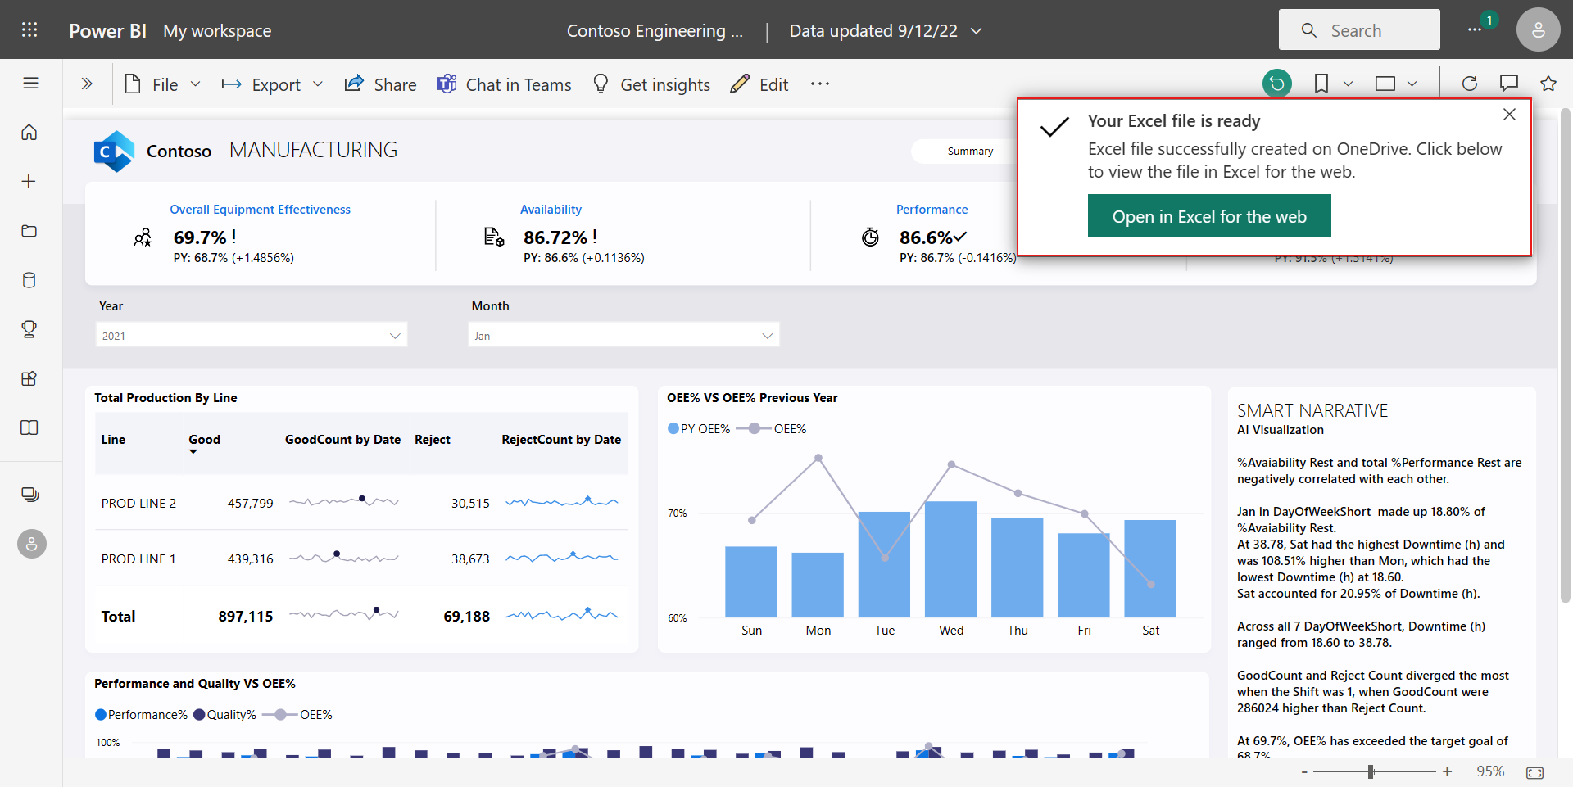
Task: Click Get insights in the toolbar
Action: (x=651, y=84)
